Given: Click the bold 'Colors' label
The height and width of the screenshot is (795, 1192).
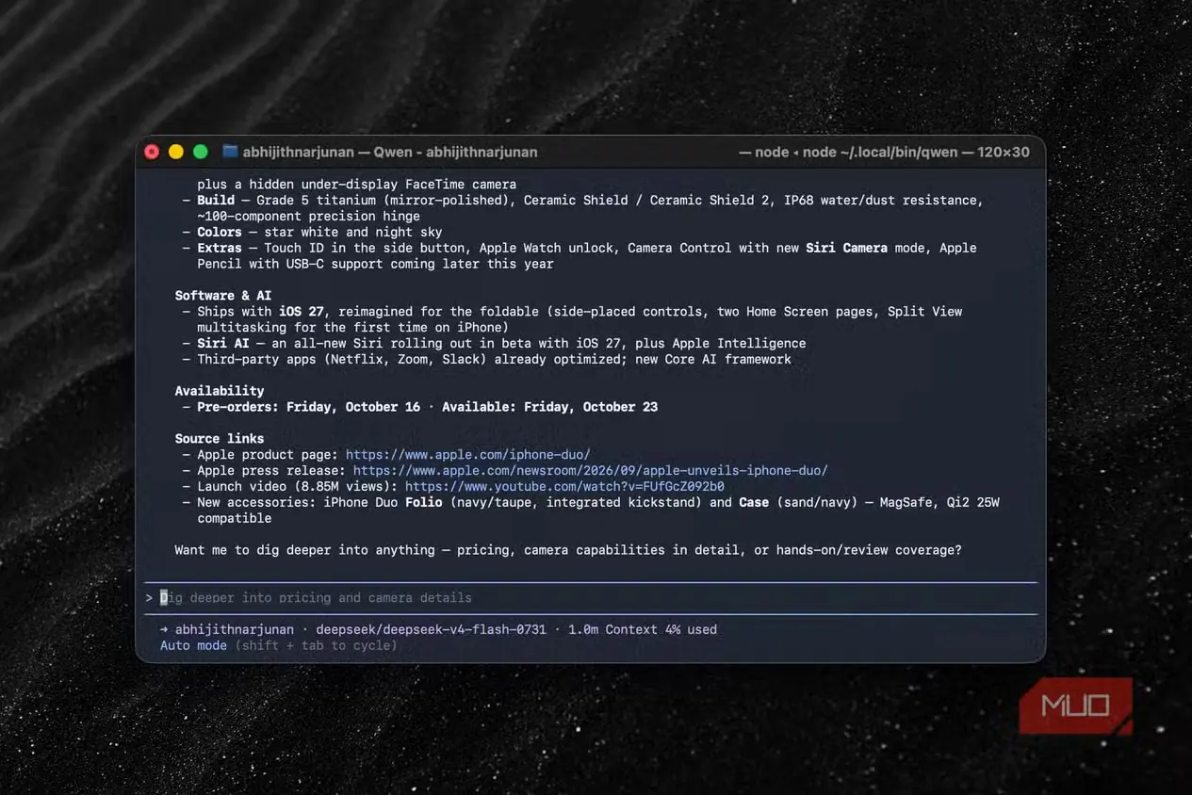Looking at the screenshot, I should click(x=220, y=233).
